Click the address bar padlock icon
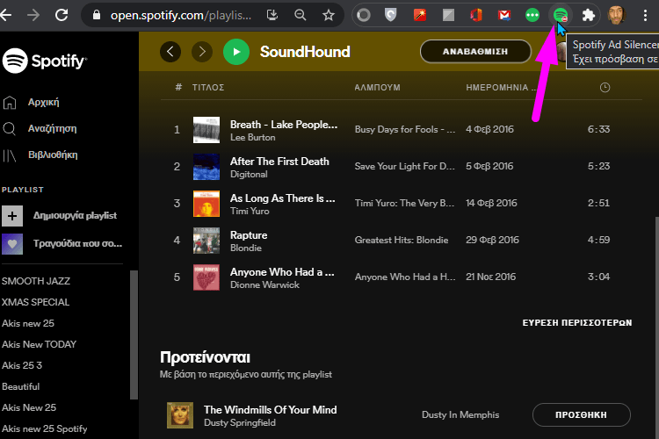The image size is (659, 439). pos(97,16)
